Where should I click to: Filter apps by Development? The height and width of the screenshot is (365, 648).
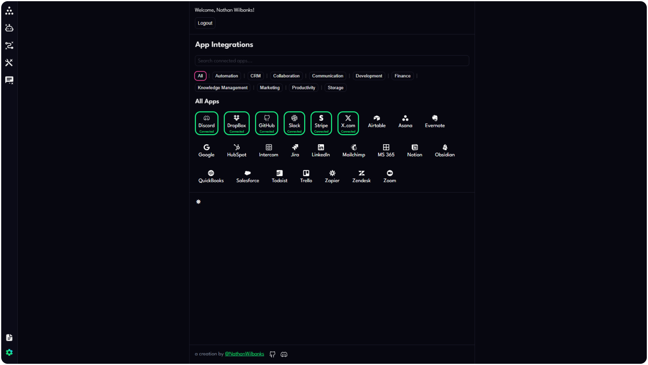click(x=369, y=76)
